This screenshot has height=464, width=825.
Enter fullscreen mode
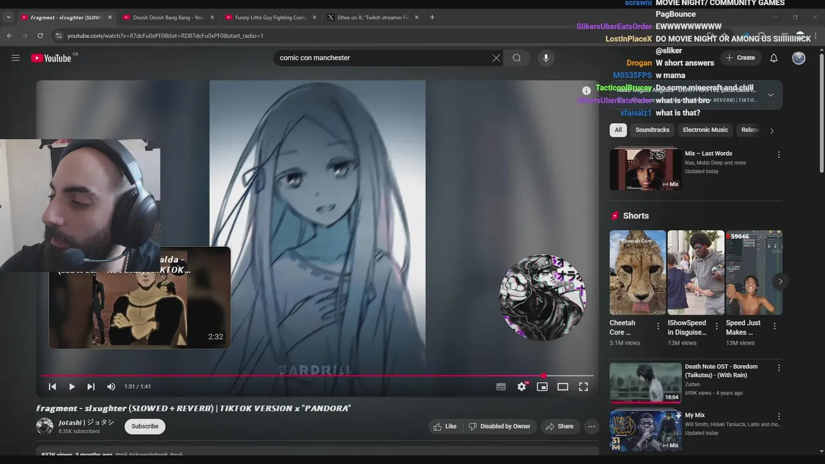pos(583,387)
